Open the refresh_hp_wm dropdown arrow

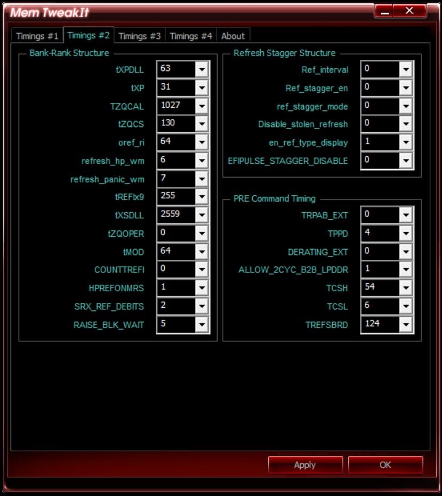202,161
